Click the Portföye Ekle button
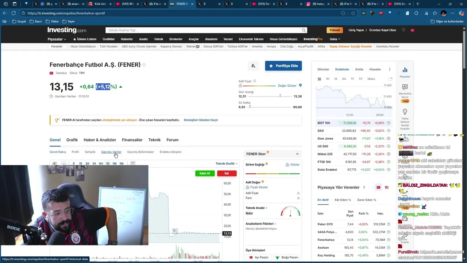 click(283, 66)
